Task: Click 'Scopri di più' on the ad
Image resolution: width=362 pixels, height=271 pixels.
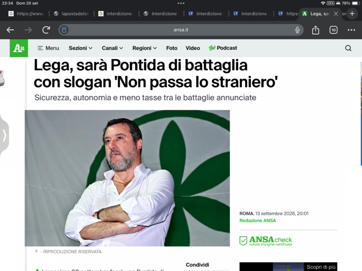Action: click(321, 267)
